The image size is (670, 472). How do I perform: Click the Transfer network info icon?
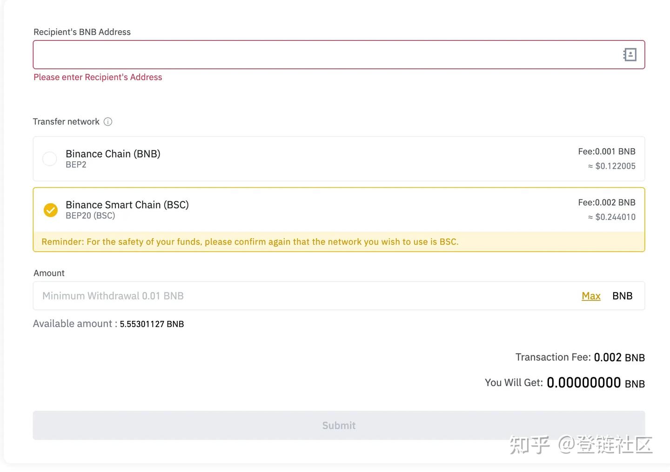click(108, 122)
